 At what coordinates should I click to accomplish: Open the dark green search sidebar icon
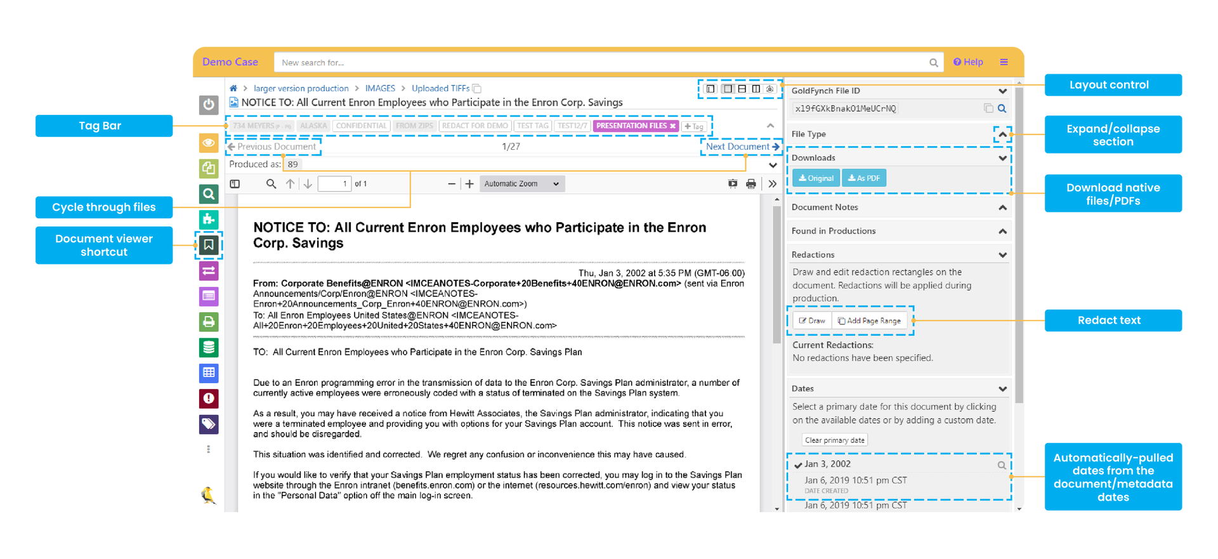point(209,194)
